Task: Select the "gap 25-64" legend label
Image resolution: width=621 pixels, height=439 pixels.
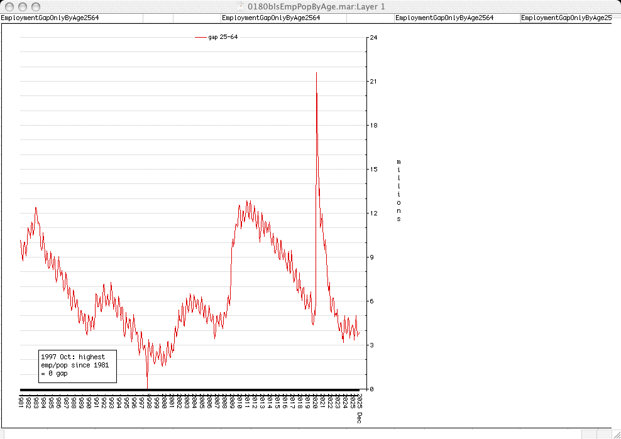Action: click(x=223, y=38)
